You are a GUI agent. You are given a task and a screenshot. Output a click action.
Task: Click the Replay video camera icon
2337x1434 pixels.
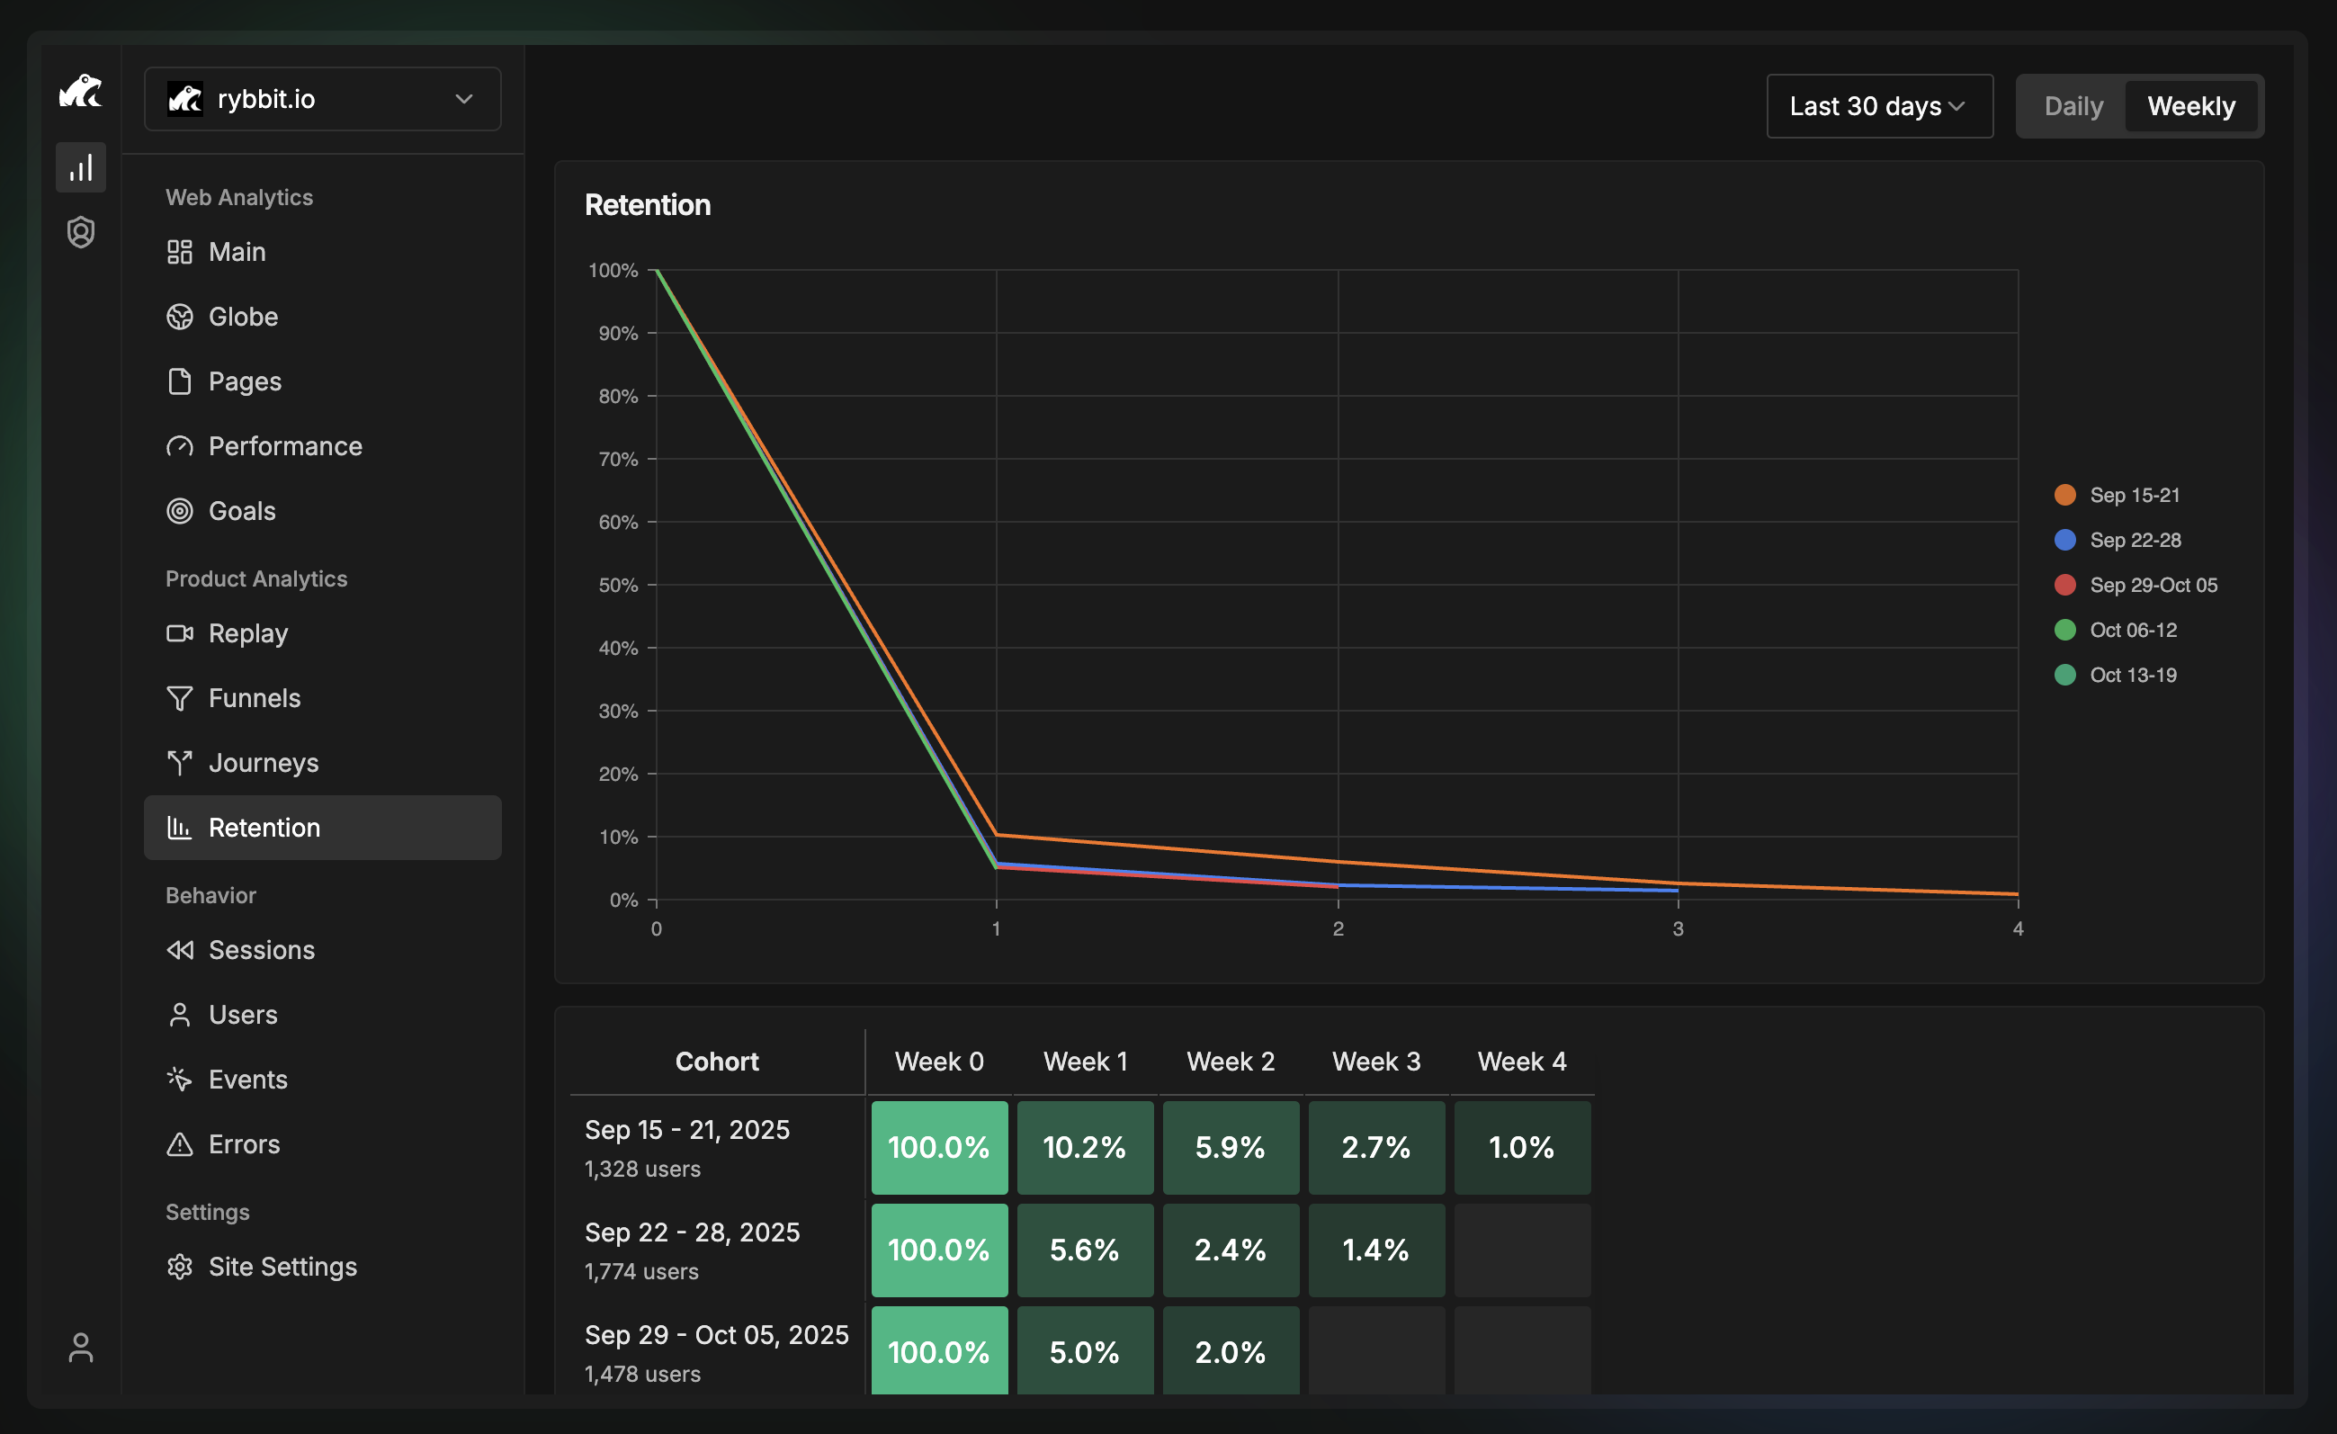pos(179,633)
